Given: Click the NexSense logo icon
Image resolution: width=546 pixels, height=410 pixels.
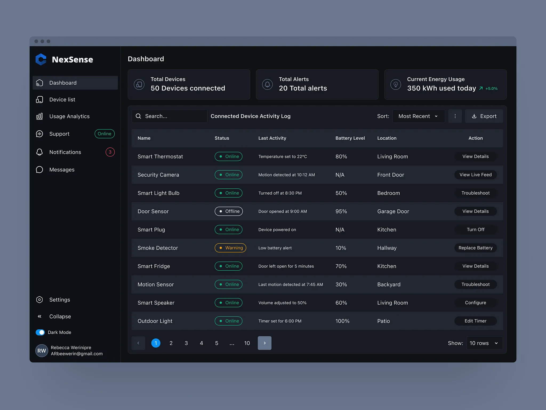Looking at the screenshot, I should coord(41,59).
